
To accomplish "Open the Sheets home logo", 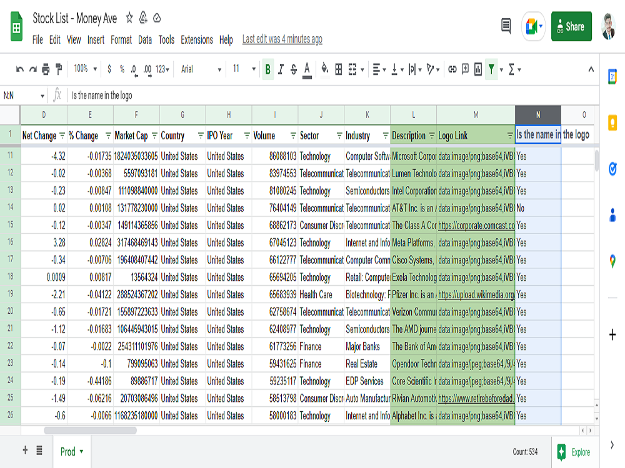I will pyautogui.click(x=16, y=27).
